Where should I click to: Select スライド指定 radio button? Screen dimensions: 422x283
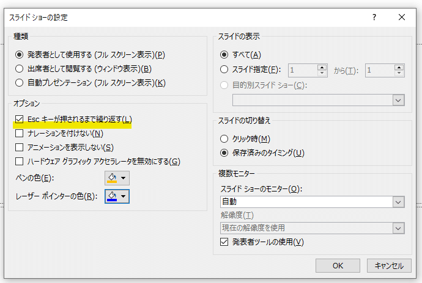click(224, 70)
